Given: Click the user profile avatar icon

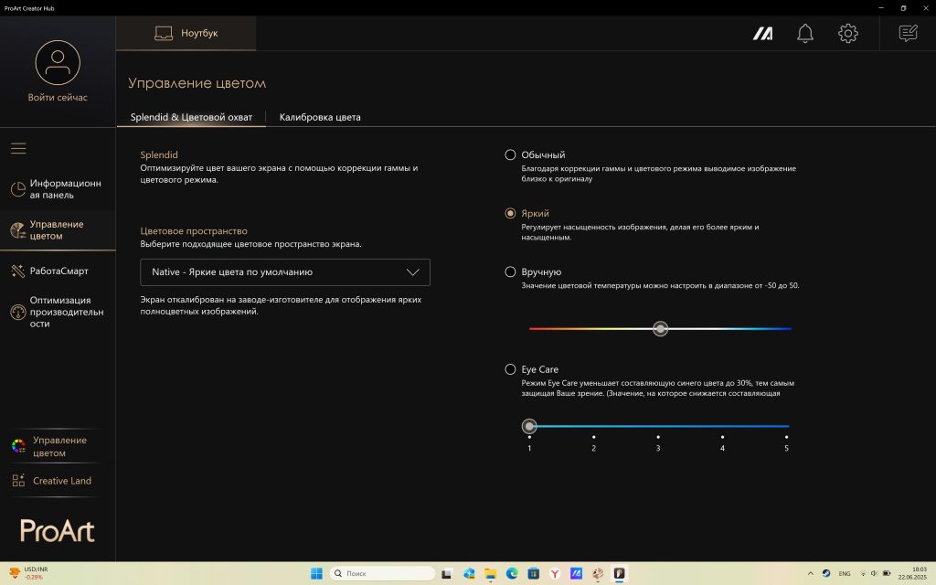Looking at the screenshot, I should (58, 63).
